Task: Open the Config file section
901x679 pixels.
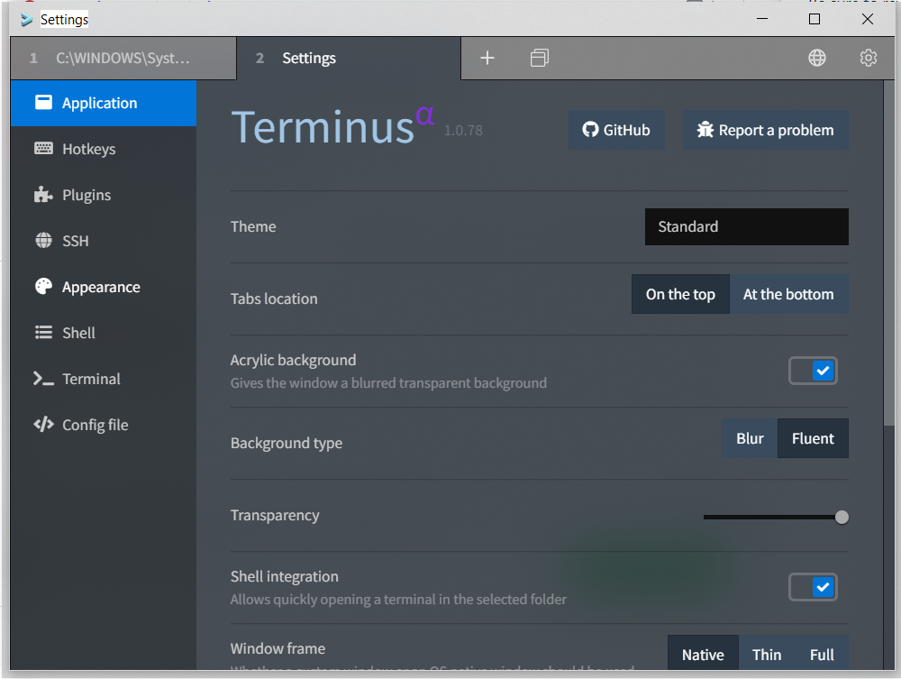Action: point(104,425)
